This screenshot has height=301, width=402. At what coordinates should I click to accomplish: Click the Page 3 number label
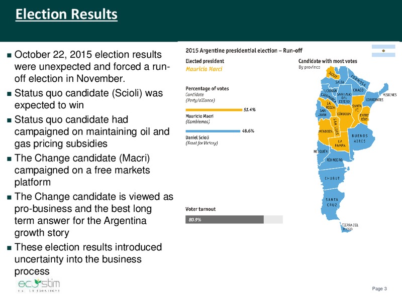tap(379, 289)
